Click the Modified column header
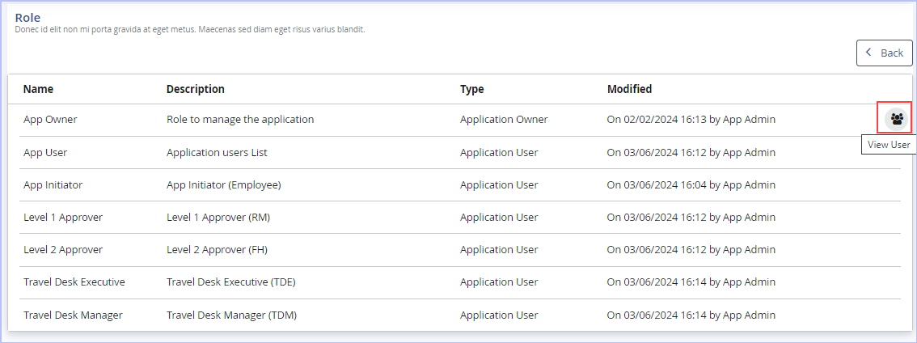The image size is (917, 343). pyautogui.click(x=629, y=89)
